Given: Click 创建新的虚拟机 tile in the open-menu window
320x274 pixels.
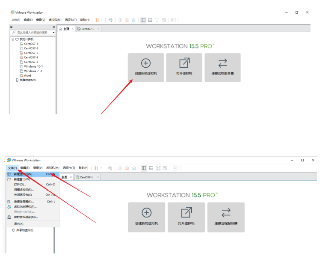Looking at the screenshot, I should point(147,217).
